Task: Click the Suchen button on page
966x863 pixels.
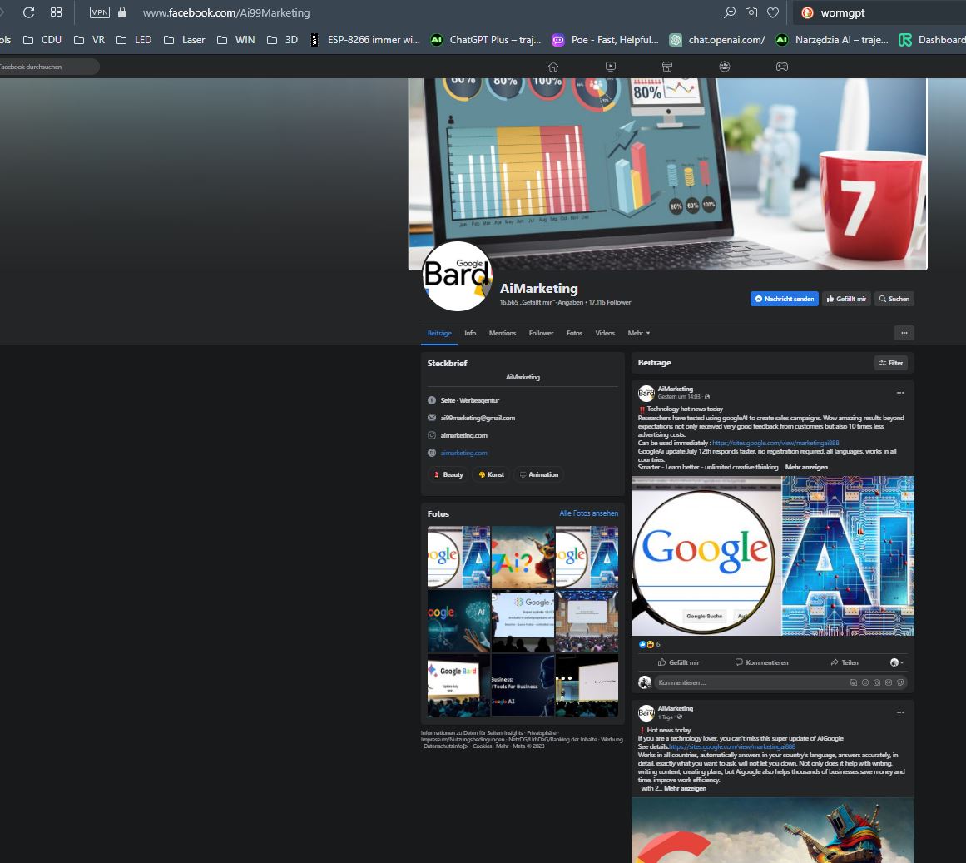Action: click(x=894, y=299)
